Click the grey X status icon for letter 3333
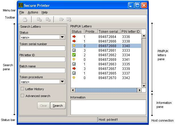This screenshot has height=125, width=186. point(74,50)
